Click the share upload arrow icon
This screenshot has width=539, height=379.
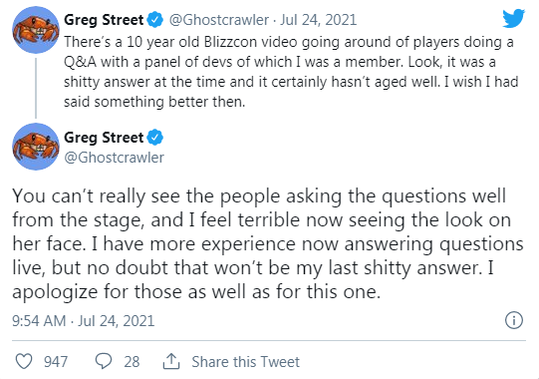(x=171, y=361)
